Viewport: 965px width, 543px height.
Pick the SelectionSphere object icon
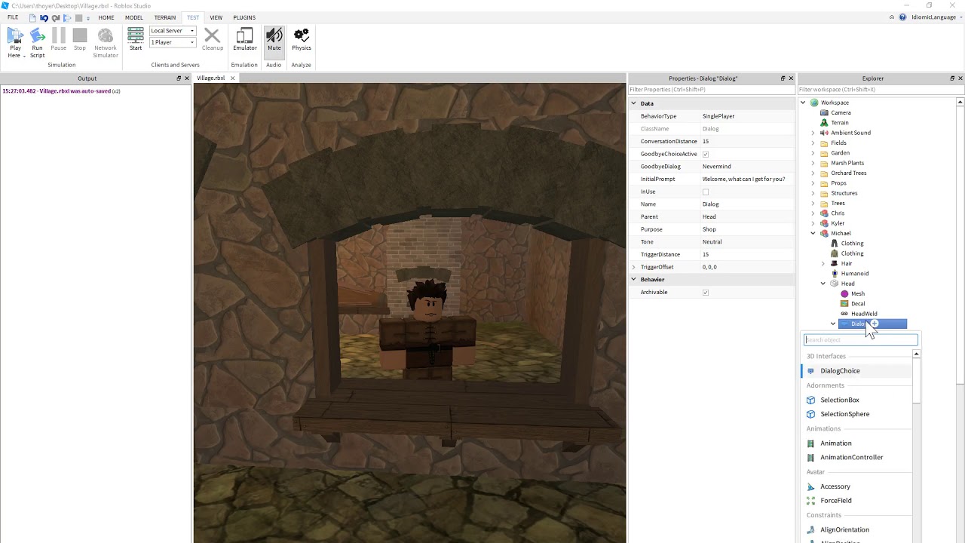coord(811,414)
